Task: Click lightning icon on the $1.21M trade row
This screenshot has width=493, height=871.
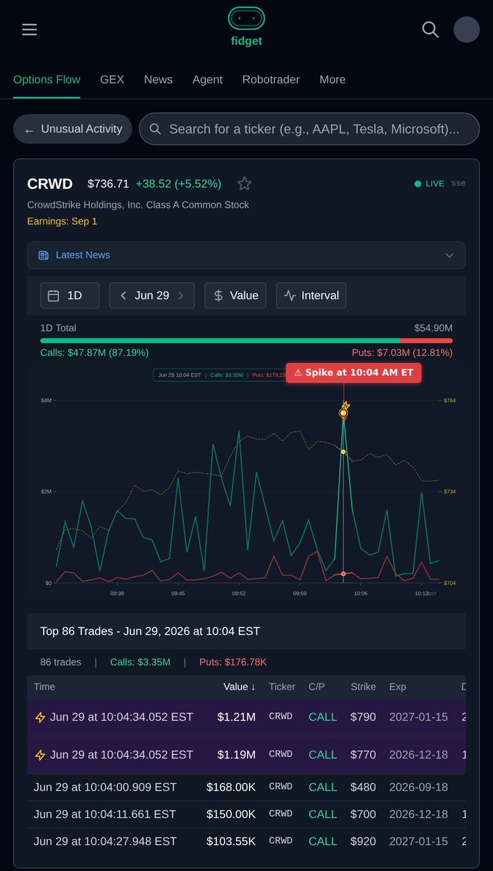Action: point(41,717)
